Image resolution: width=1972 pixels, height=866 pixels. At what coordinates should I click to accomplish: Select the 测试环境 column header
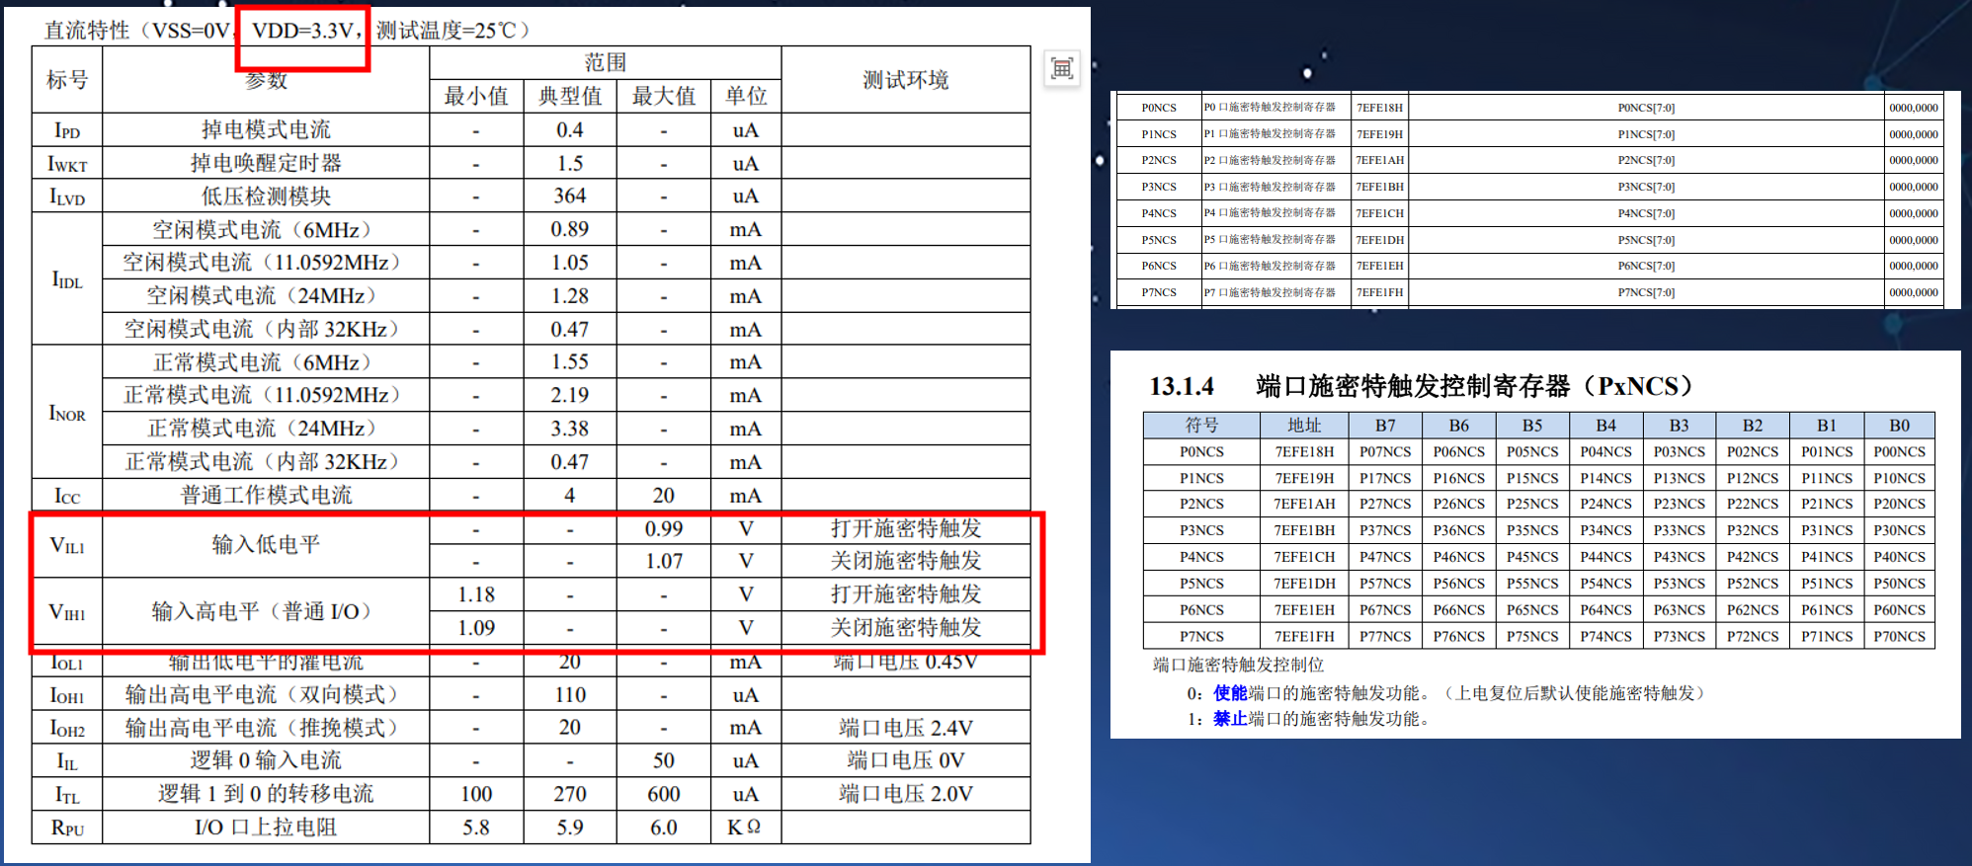tap(905, 79)
